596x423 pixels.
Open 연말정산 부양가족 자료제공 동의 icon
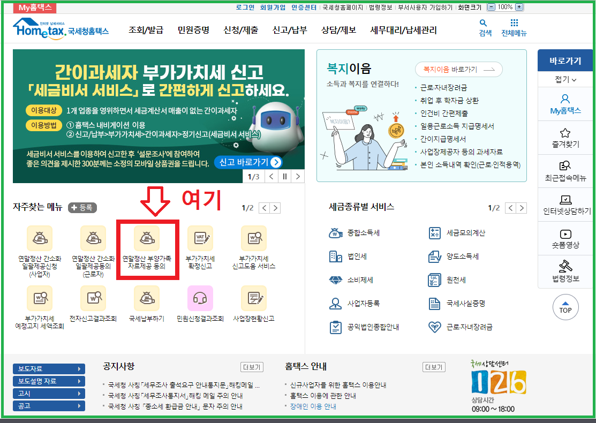[x=146, y=238]
